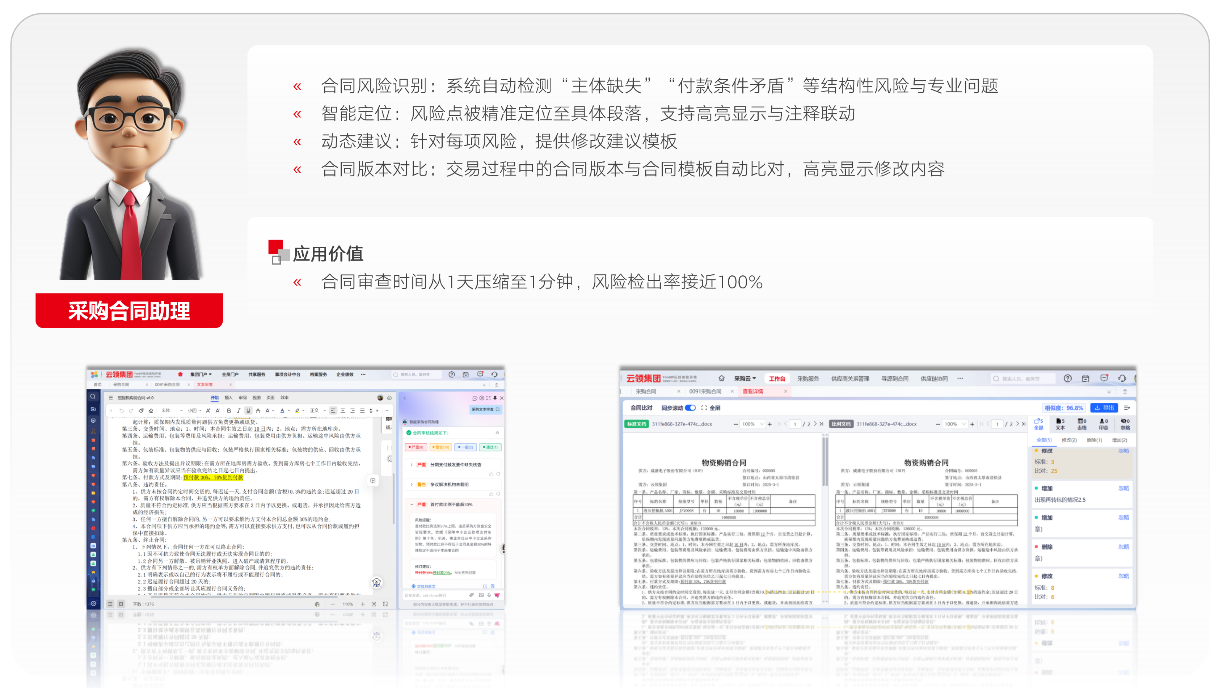Open the font color A swatch
The width and height of the screenshot is (1223, 688).
282,410
